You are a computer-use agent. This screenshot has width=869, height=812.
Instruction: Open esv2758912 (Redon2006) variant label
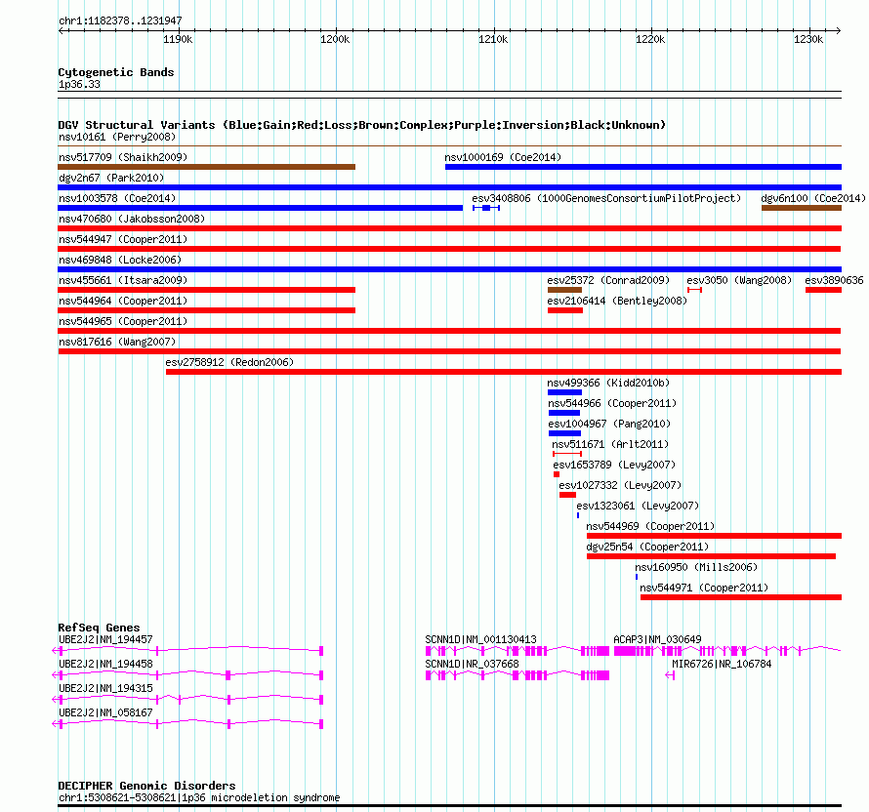[x=229, y=362]
